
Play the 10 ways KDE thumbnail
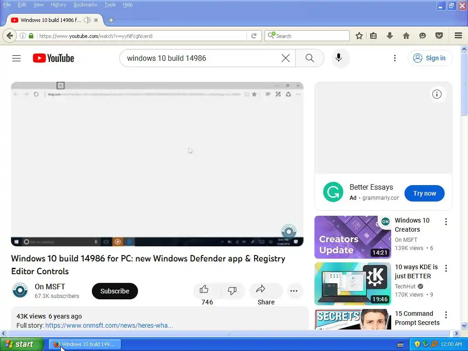coord(353,284)
